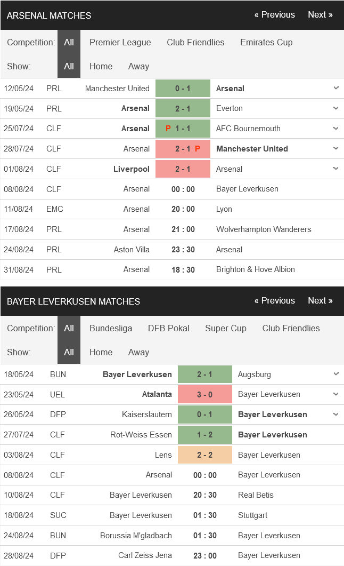Go to Previous Bayer Leverkusen matches
The image size is (344, 566).
pos(274,301)
